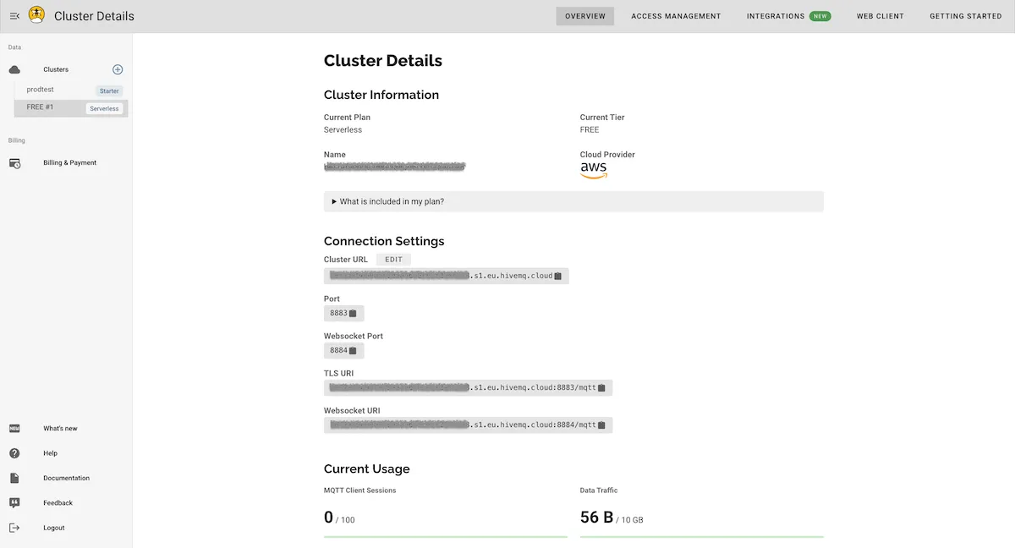The image size is (1015, 548).
Task: Copy the Websocket URI to clipboard
Action: [601, 425]
